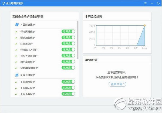This screenshot has height=113, width=162.
Task: Click the green checkmark next to 程序运行保护
Action: click(16, 32)
